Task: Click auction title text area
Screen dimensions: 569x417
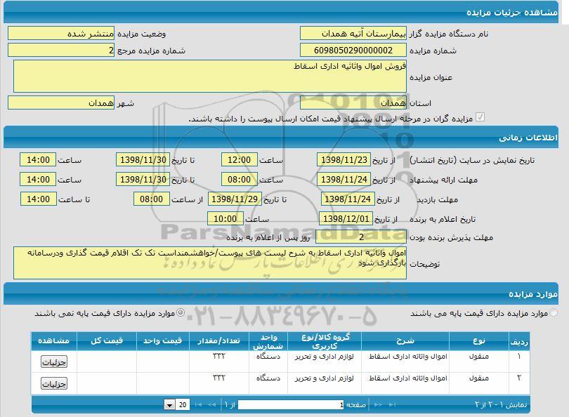Action: (210, 76)
